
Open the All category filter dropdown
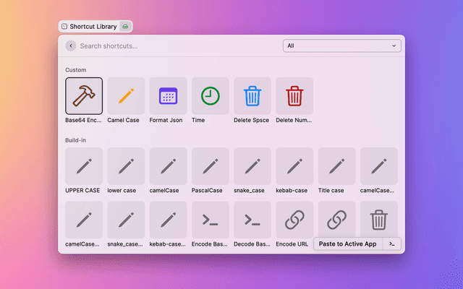click(x=341, y=46)
